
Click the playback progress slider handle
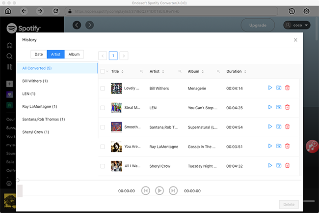[x=18, y=181]
